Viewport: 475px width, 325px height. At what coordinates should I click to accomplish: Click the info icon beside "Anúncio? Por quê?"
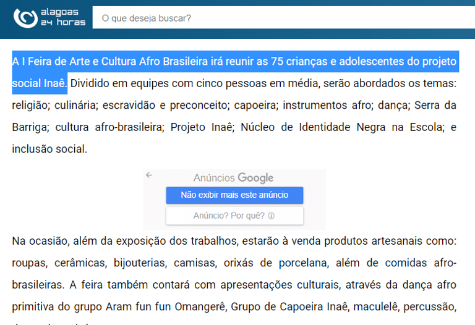[272, 216]
